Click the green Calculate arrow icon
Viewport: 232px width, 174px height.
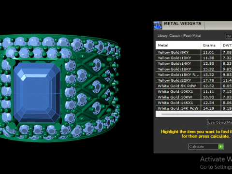tap(220, 146)
